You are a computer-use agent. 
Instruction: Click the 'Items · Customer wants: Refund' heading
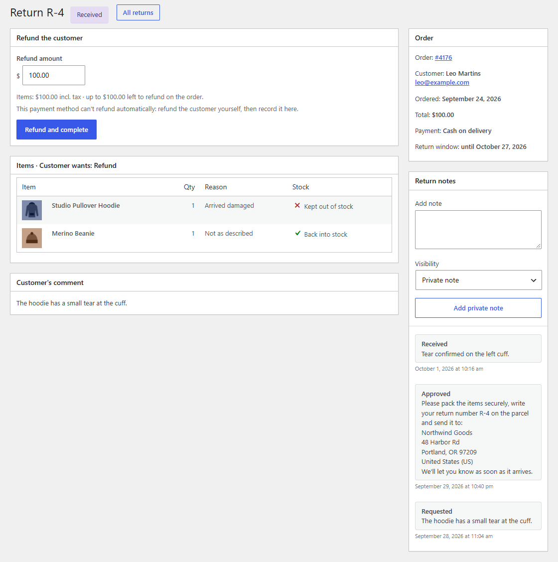click(66, 165)
